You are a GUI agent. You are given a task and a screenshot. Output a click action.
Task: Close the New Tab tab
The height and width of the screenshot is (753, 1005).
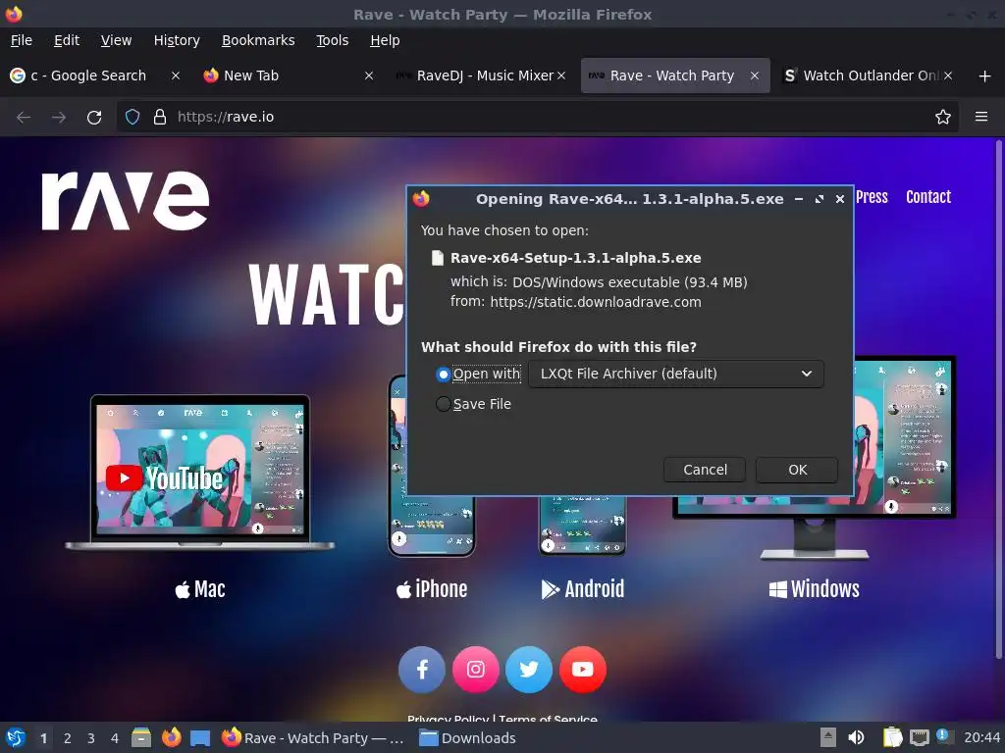point(369,75)
